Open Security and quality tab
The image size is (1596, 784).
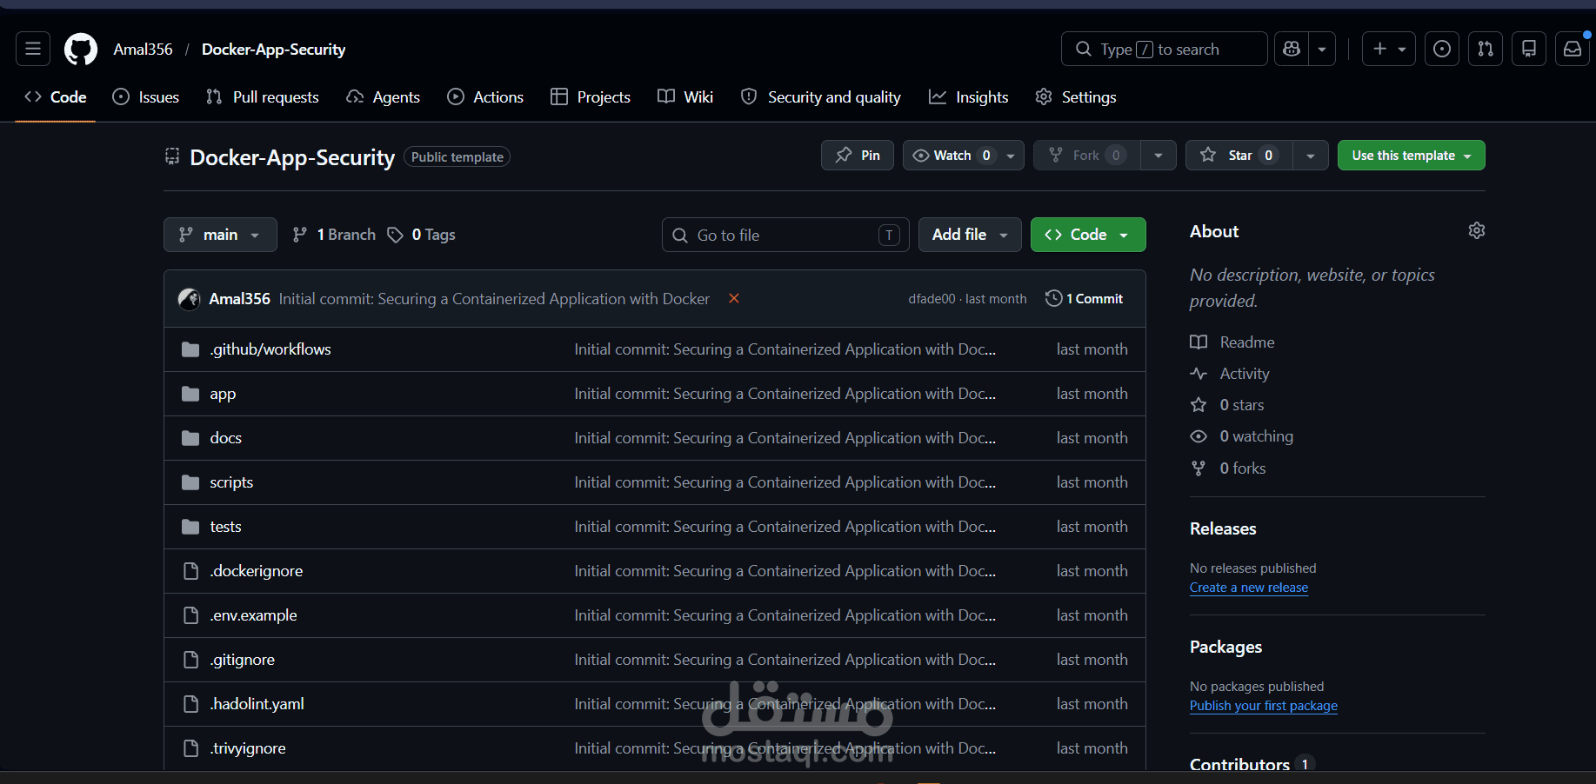point(821,97)
